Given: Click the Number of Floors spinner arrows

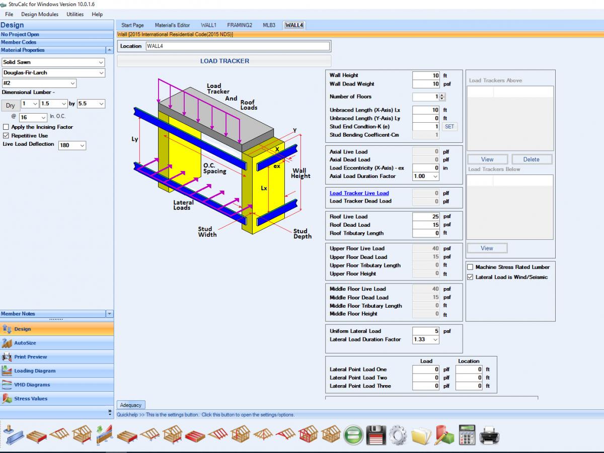Looking at the screenshot, I should click(x=442, y=97).
